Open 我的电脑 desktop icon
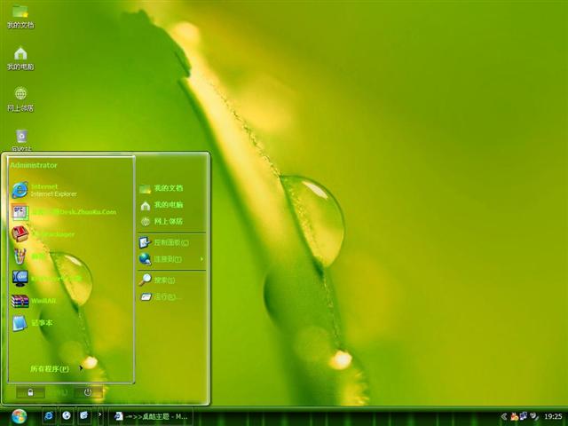The width and height of the screenshot is (568, 426). 20,58
